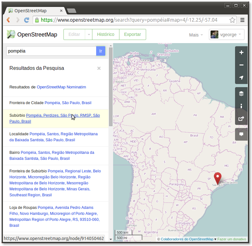The height and width of the screenshot is (246, 252).
Task: Open the Histórico tab
Action: [x=106, y=34]
